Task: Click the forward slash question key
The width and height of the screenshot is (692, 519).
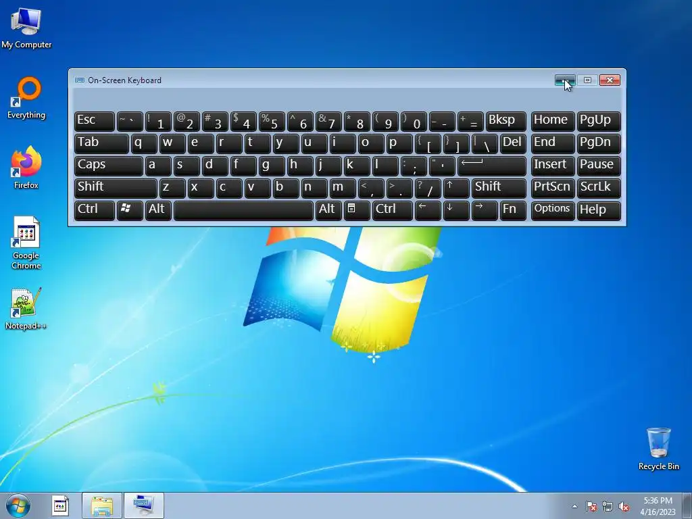Action: click(x=428, y=188)
